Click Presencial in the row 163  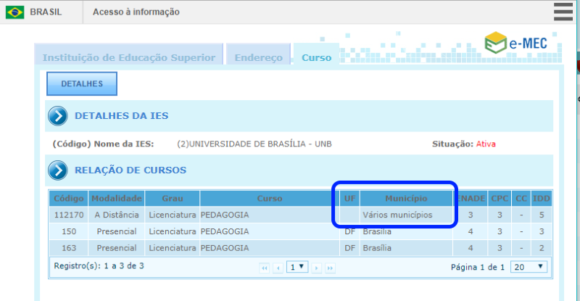point(117,248)
